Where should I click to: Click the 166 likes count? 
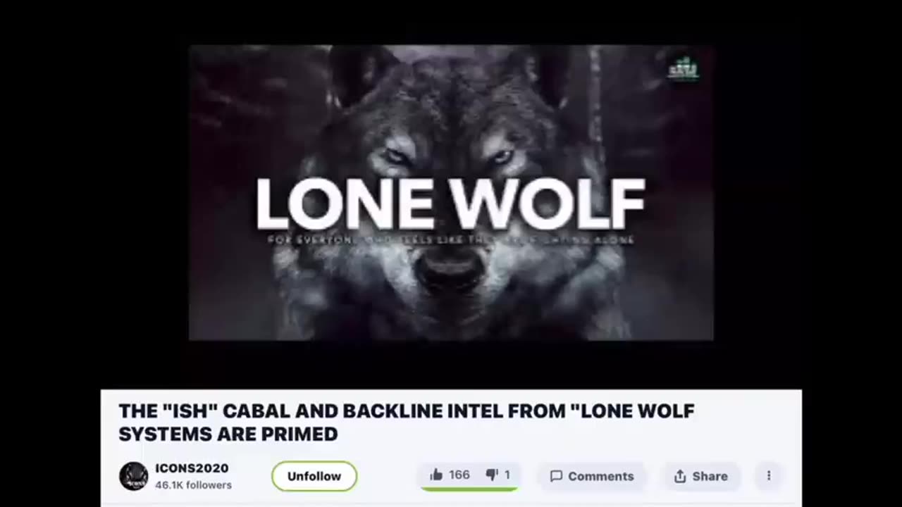tap(459, 475)
